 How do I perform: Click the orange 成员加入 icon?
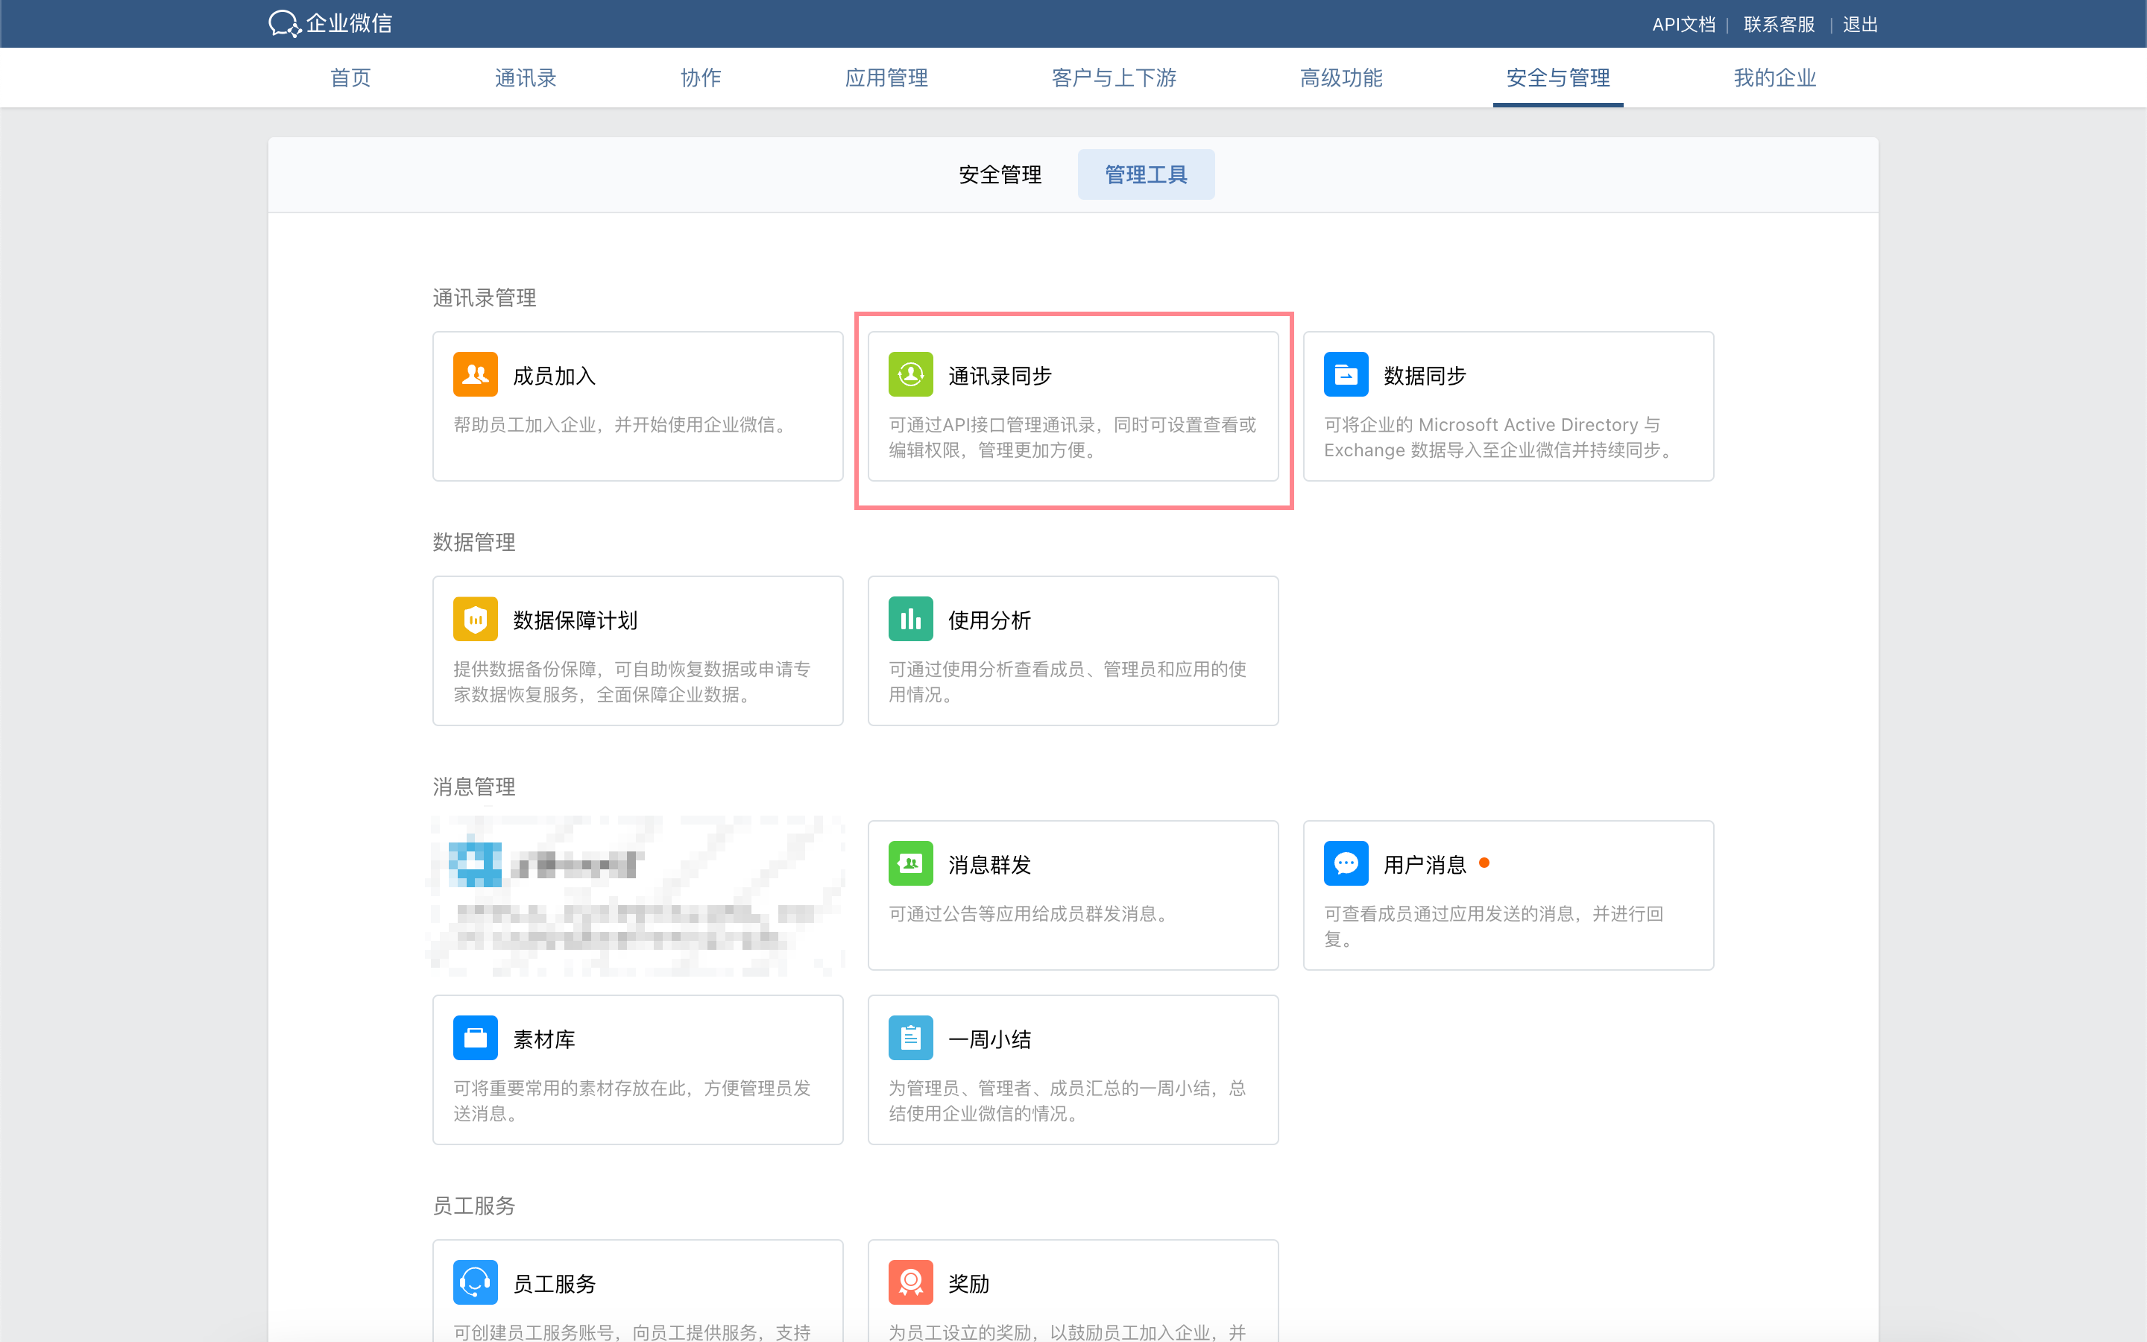[x=476, y=374]
